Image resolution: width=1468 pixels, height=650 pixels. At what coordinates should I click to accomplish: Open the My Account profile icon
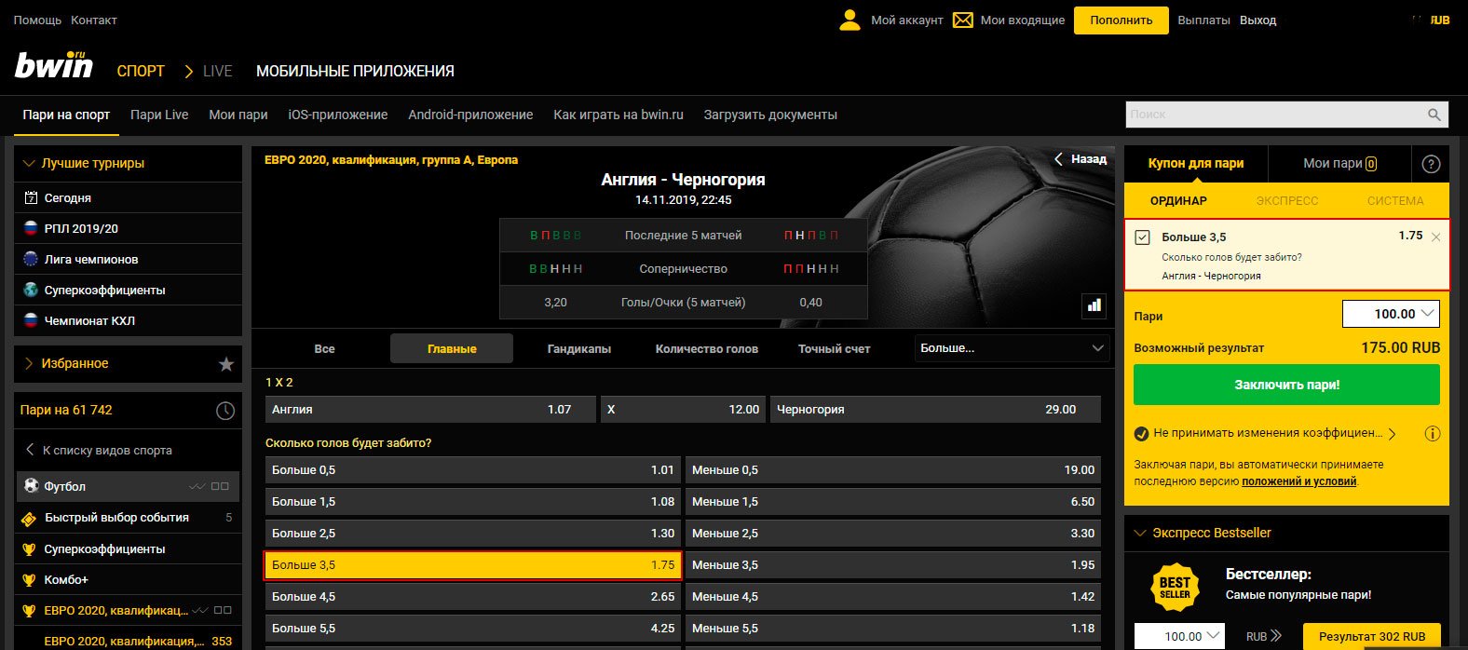tap(850, 20)
